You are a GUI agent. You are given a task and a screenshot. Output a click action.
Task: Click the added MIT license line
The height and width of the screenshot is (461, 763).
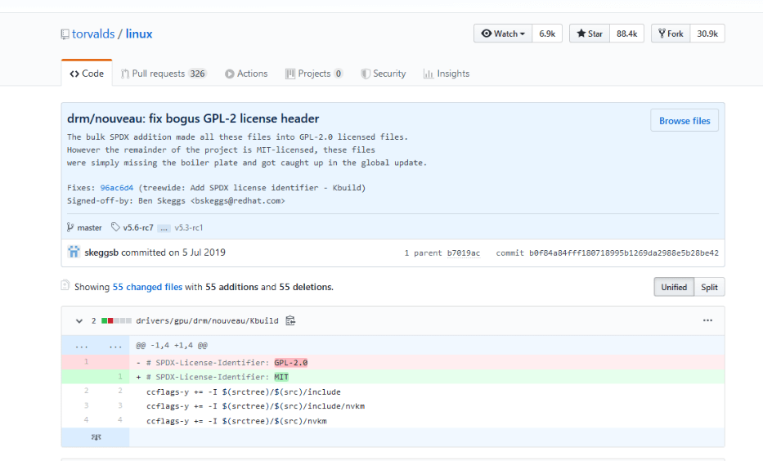(393, 377)
